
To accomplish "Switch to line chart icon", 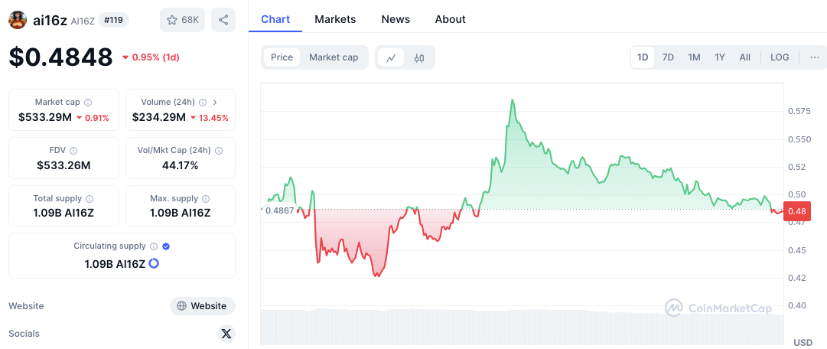I will tap(391, 57).
